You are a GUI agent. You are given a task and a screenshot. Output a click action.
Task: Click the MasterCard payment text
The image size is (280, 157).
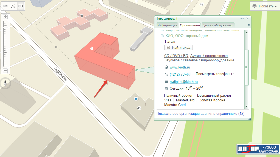pyautogui.click(x=185, y=100)
